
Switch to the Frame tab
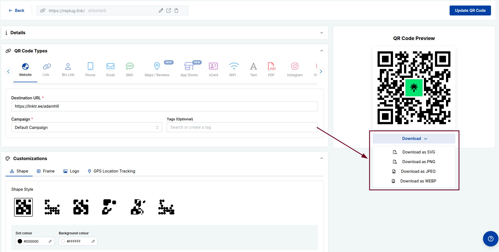point(46,171)
